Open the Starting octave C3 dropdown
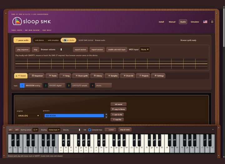The width and height of the screenshot is (225, 164). [x=35, y=130]
